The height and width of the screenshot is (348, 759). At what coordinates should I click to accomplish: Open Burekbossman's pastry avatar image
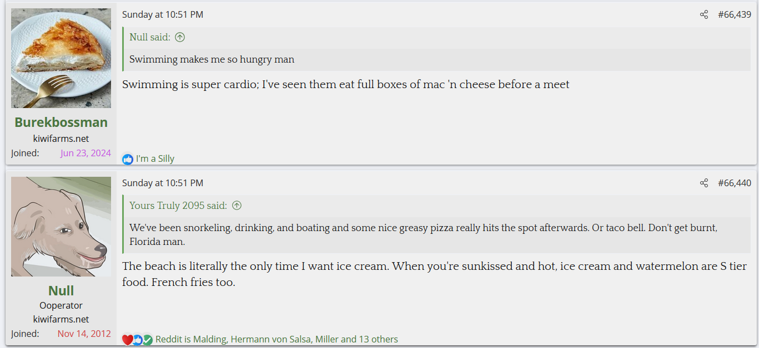[x=61, y=58]
